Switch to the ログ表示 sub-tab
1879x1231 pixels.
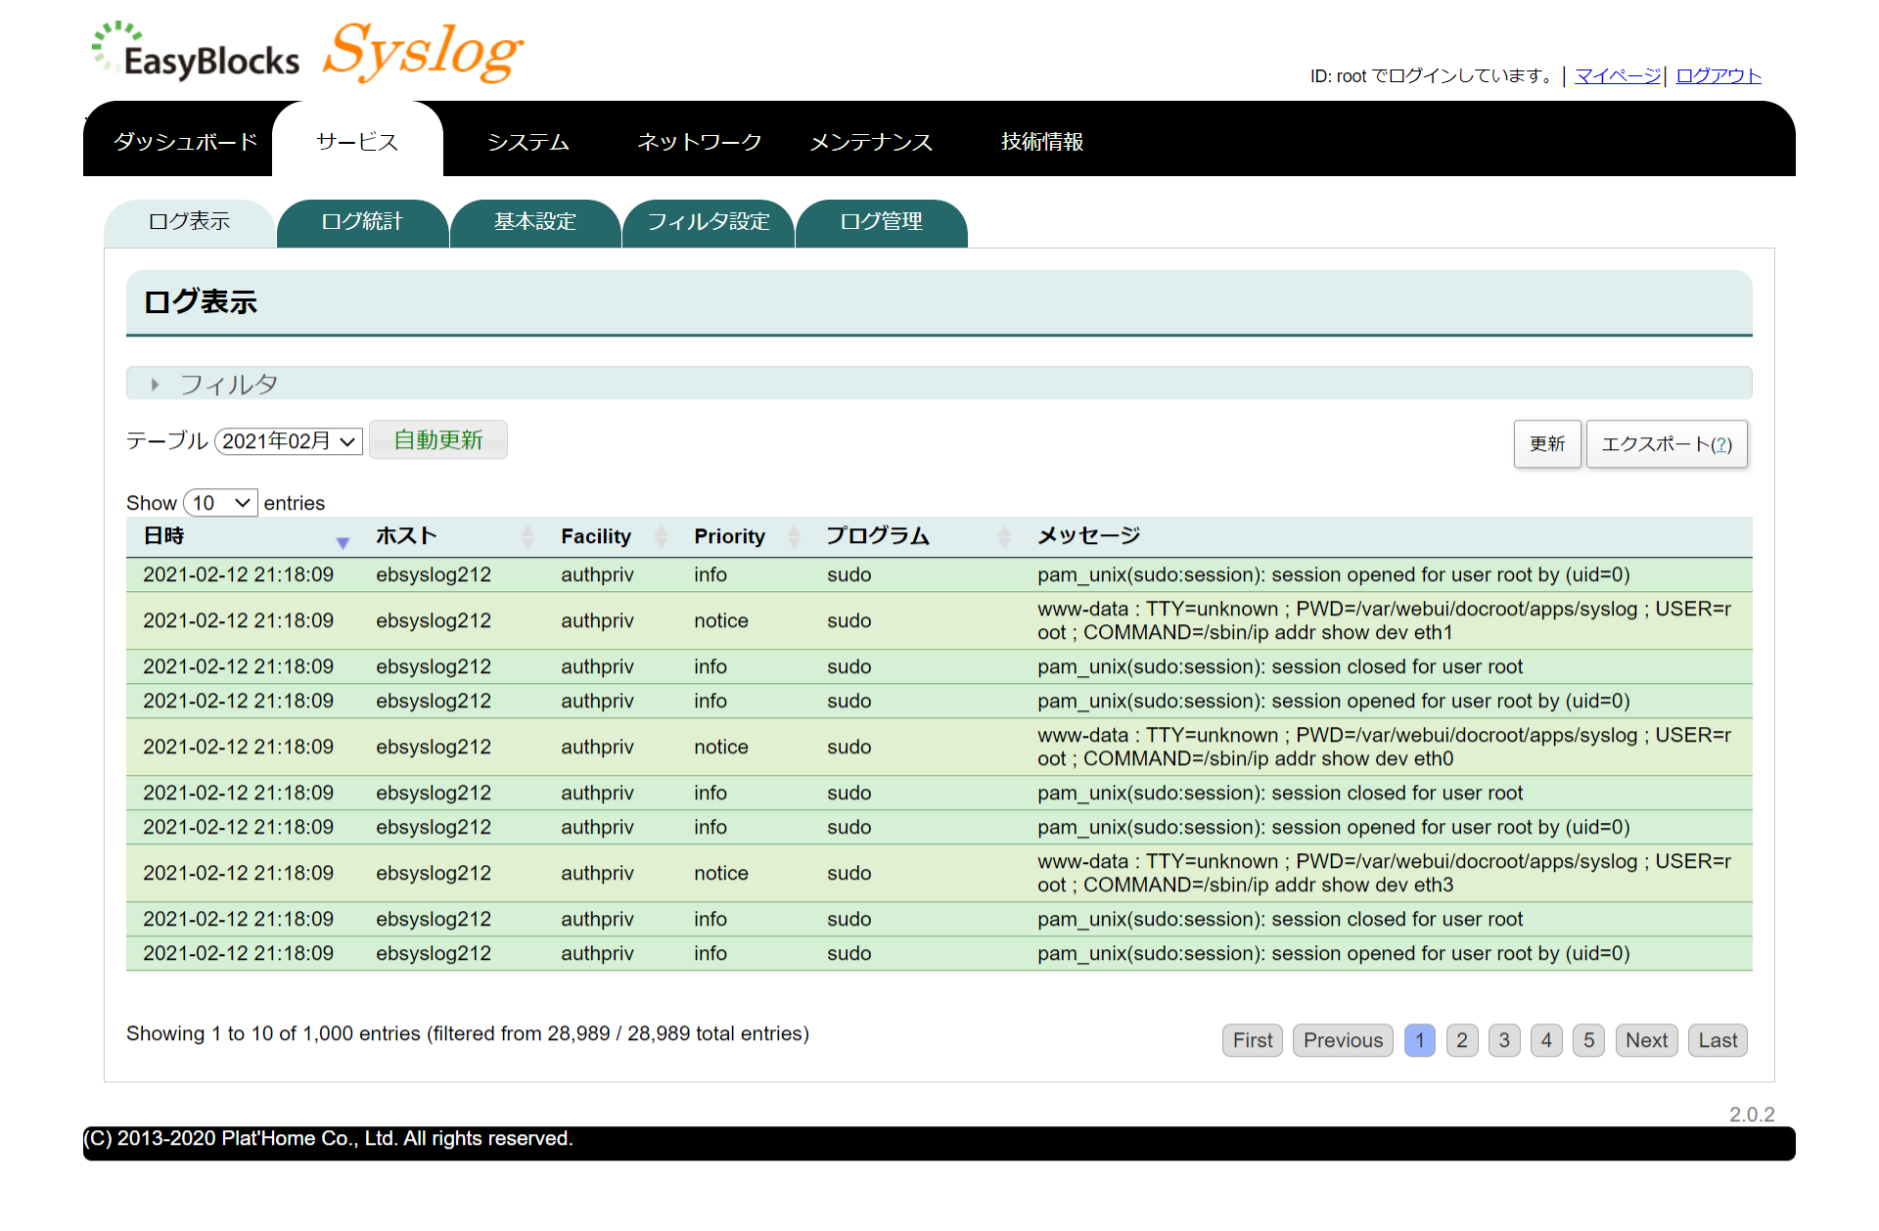[189, 222]
